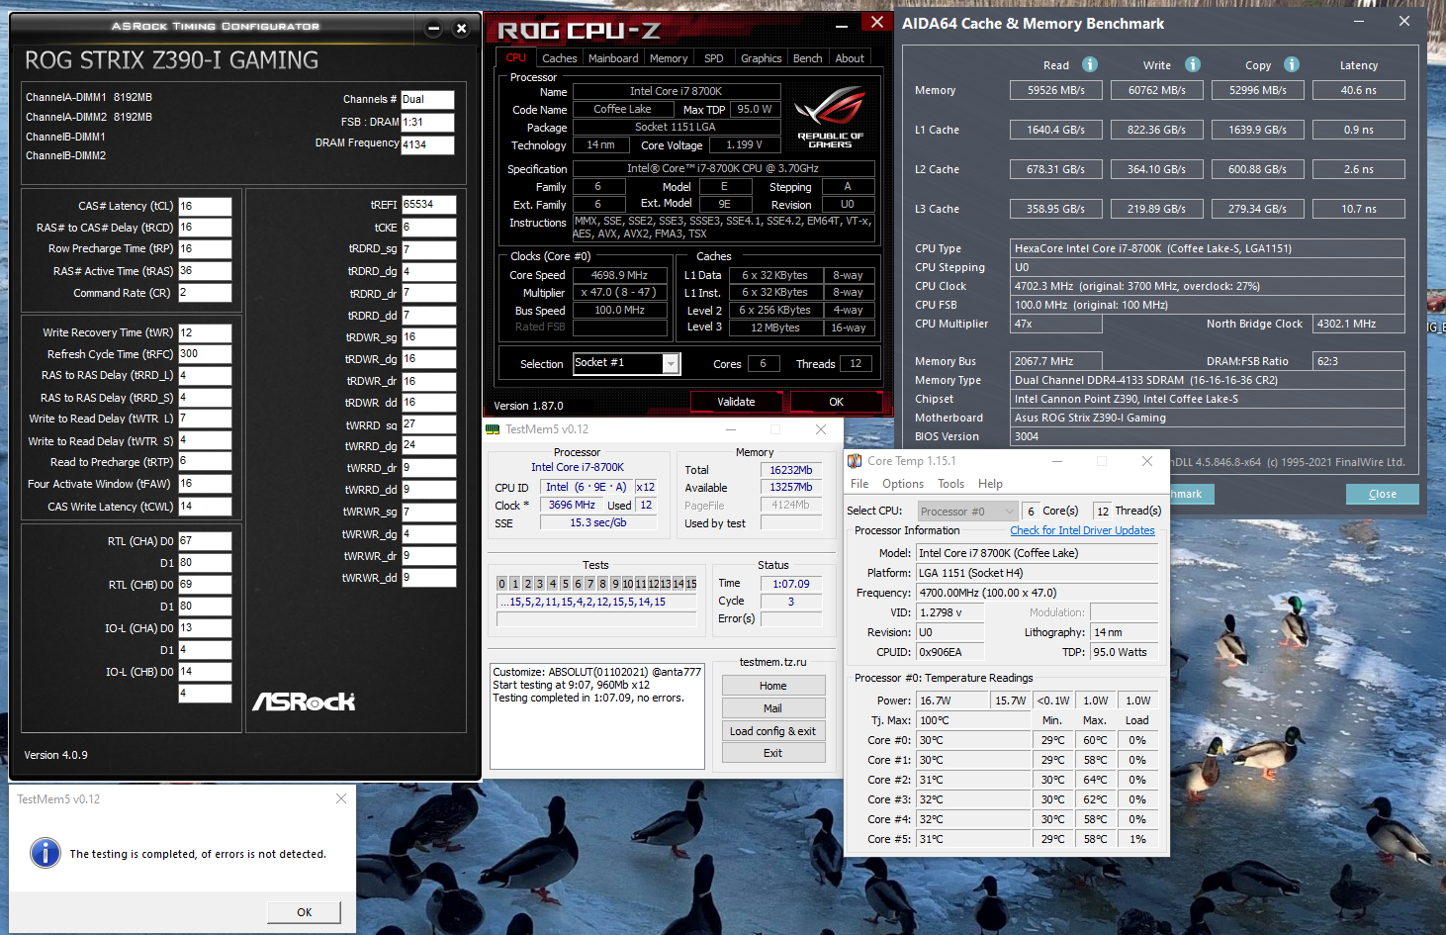Click the VID value 1.2798 v in Core Temp
The width and height of the screenshot is (1446, 935).
(x=951, y=612)
